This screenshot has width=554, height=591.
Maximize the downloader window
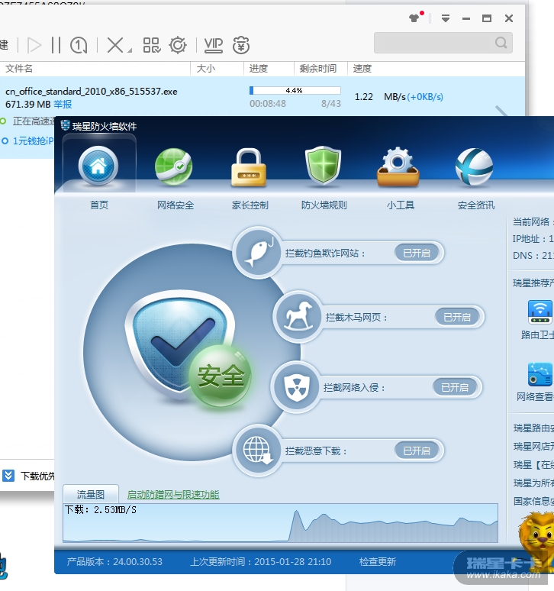click(487, 18)
